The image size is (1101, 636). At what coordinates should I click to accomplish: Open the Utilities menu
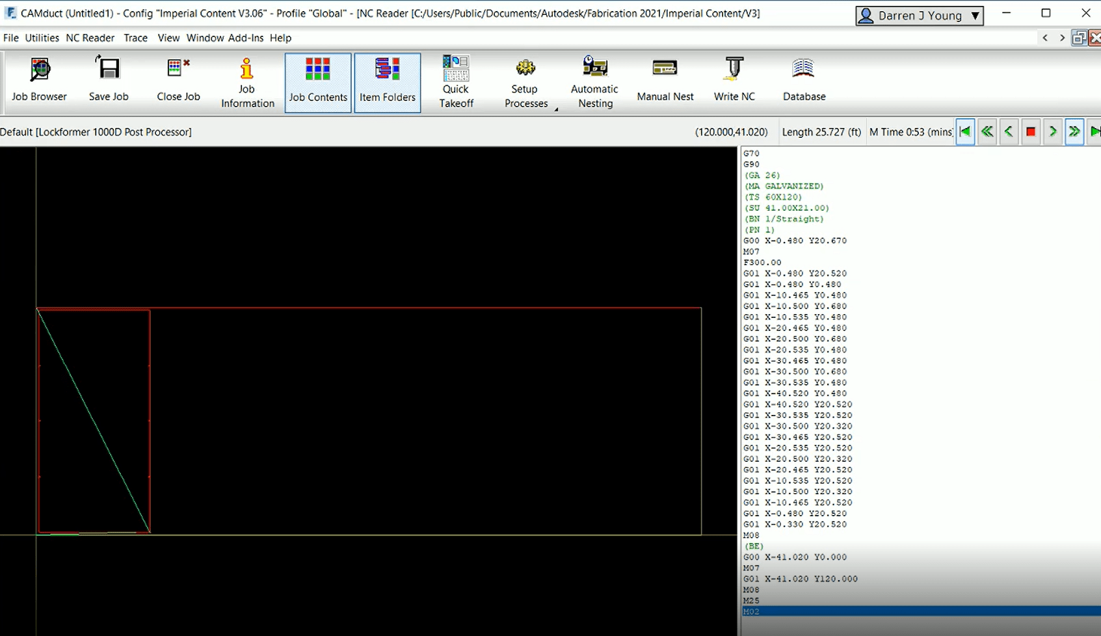pos(42,38)
